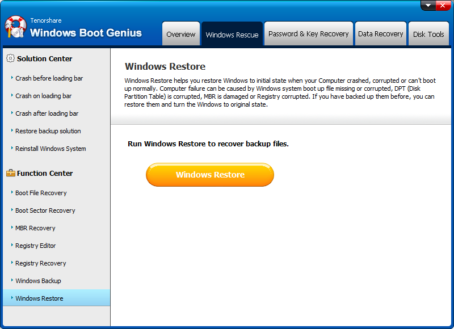Click the Solution Center heading
The image size is (454, 329).
[45, 59]
